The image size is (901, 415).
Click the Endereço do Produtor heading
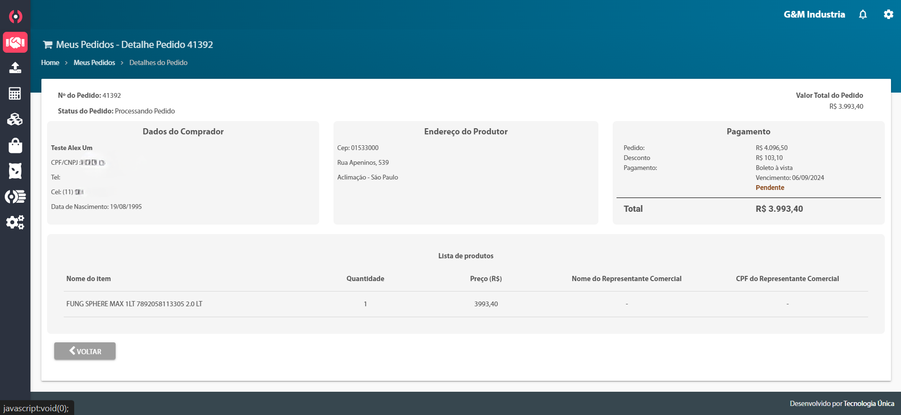(466, 132)
